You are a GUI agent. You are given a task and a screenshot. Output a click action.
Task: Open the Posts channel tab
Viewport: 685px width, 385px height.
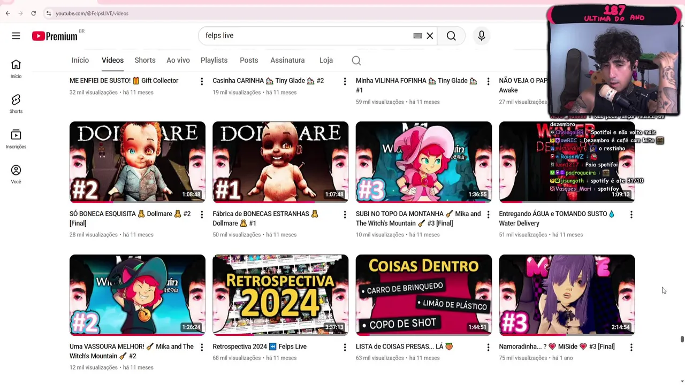tap(249, 60)
